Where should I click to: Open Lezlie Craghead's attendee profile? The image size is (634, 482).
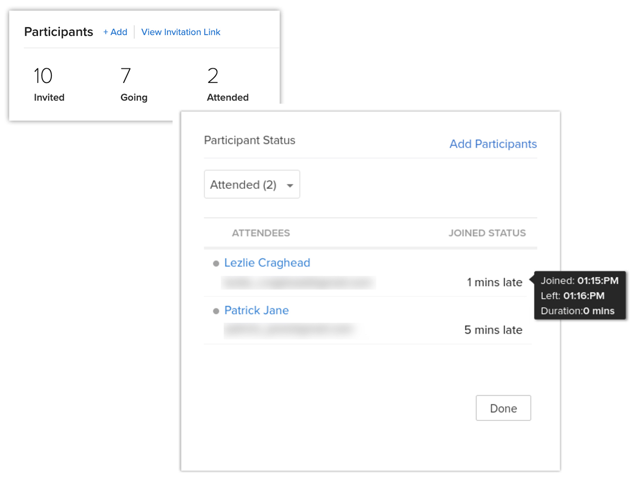[267, 263]
